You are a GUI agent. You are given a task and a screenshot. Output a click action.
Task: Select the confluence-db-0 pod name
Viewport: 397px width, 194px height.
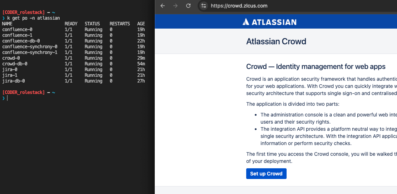(21, 41)
